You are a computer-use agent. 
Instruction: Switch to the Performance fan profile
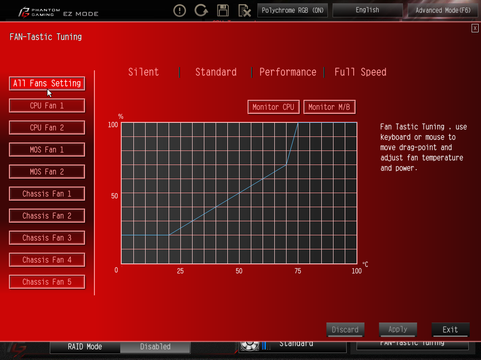288,72
